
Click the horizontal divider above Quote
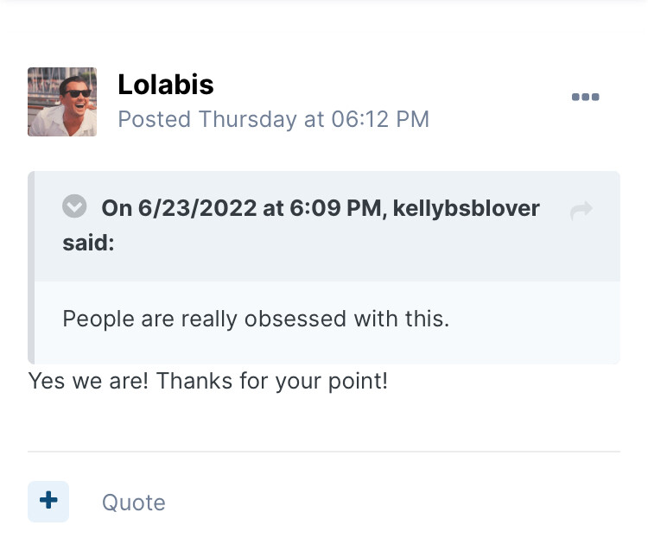pyautogui.click(x=324, y=452)
